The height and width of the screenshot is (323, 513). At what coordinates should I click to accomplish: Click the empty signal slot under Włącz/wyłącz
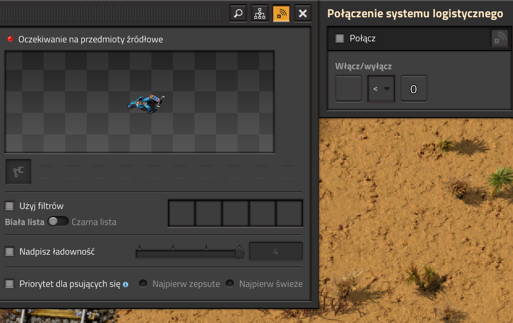pyautogui.click(x=349, y=89)
